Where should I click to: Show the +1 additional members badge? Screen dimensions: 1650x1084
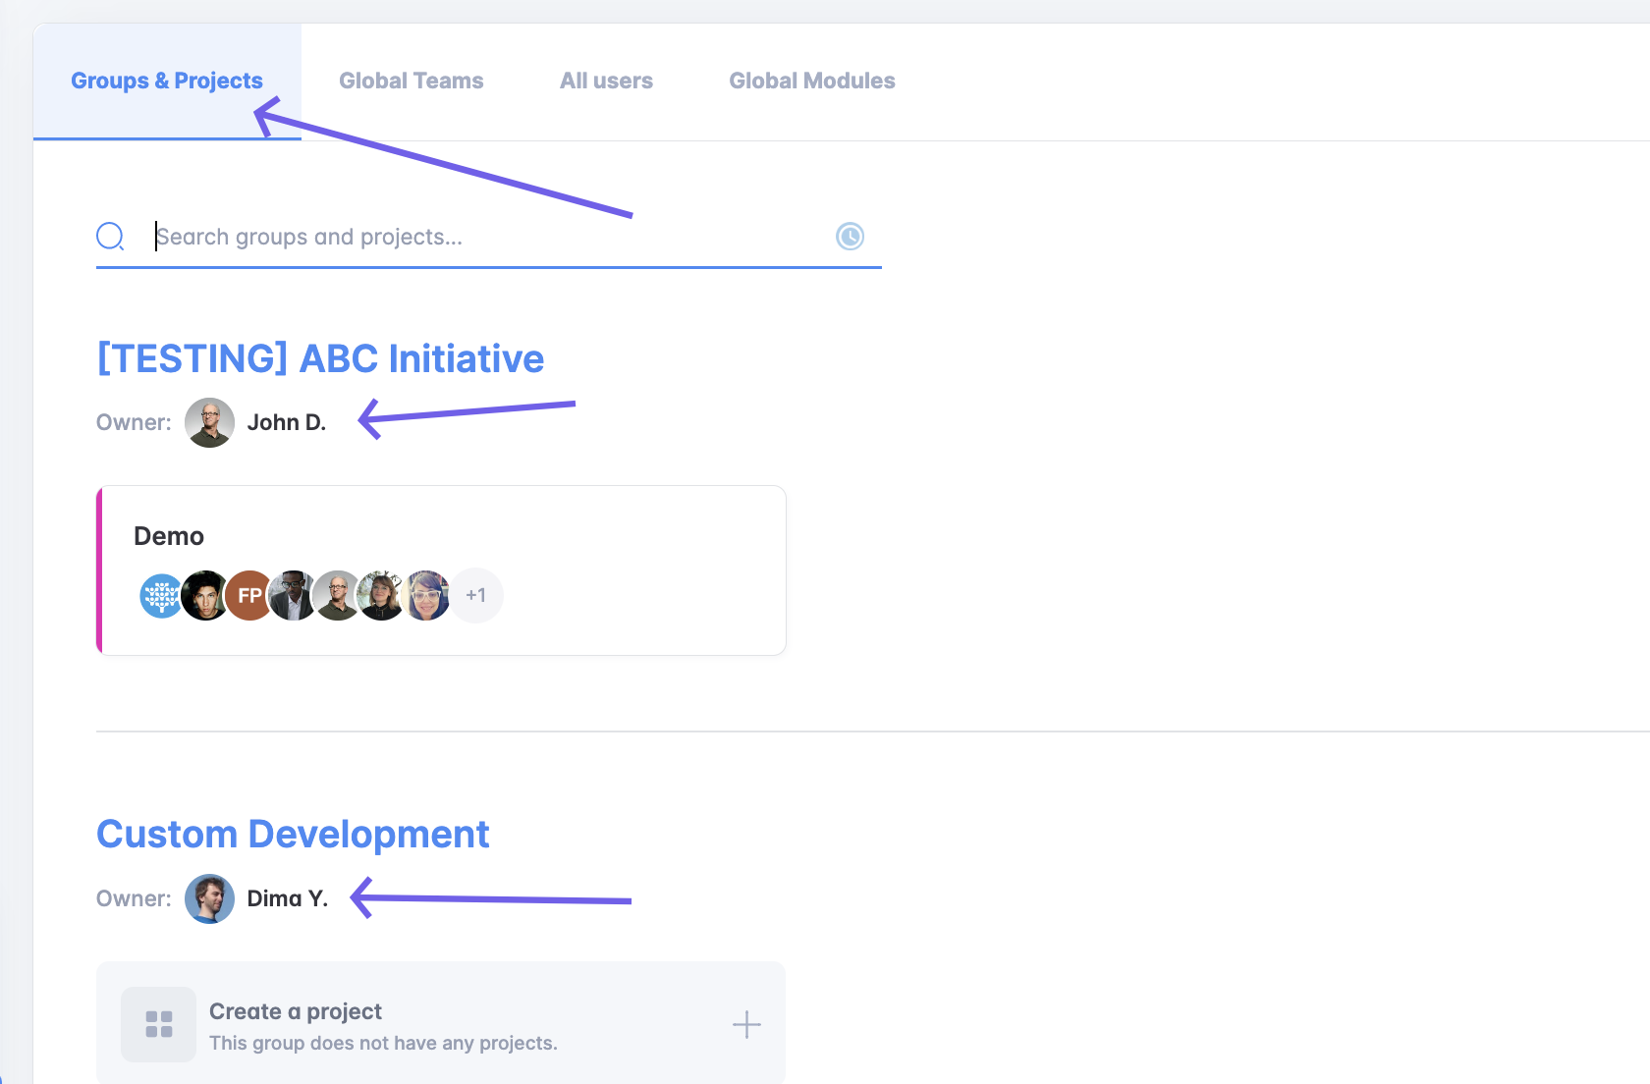click(x=476, y=595)
